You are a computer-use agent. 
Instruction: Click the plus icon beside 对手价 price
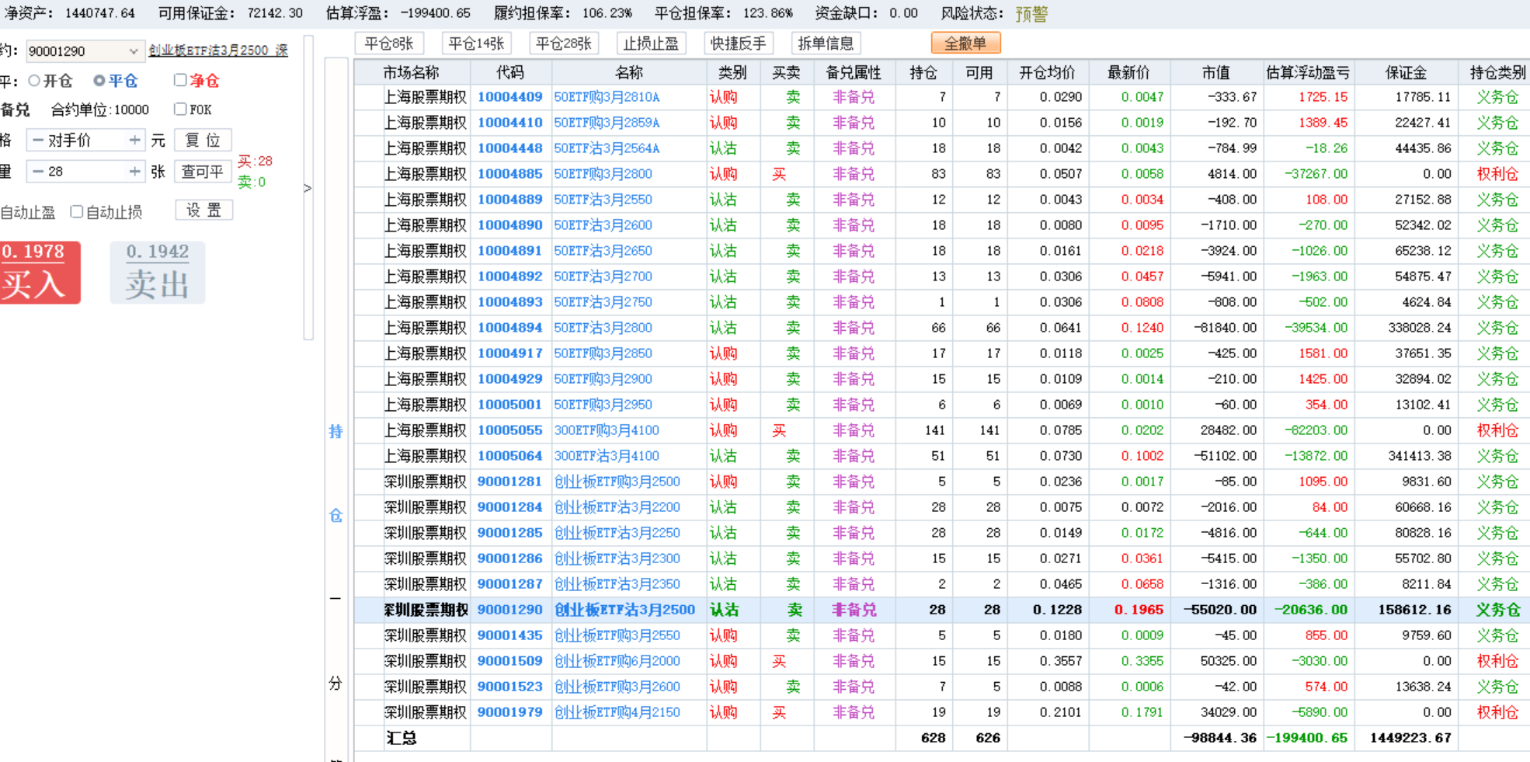point(134,141)
